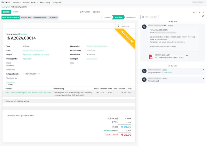
Task: Click the crossed-eye icon on the email message
Action: [x=165, y=26]
